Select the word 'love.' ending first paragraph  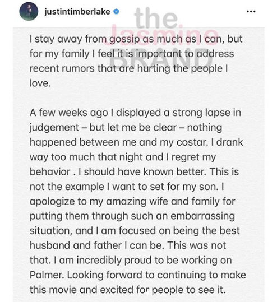tap(40, 83)
